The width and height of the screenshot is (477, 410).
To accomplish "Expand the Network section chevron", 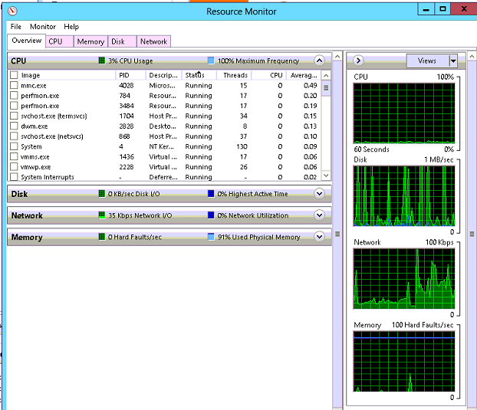I will (x=320, y=215).
